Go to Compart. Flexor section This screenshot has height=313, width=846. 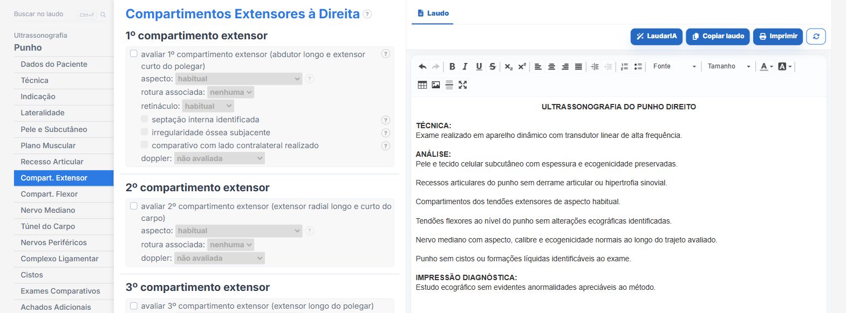click(x=64, y=194)
